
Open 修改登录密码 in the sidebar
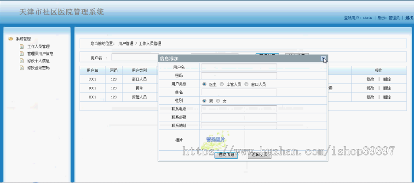click(x=38, y=68)
